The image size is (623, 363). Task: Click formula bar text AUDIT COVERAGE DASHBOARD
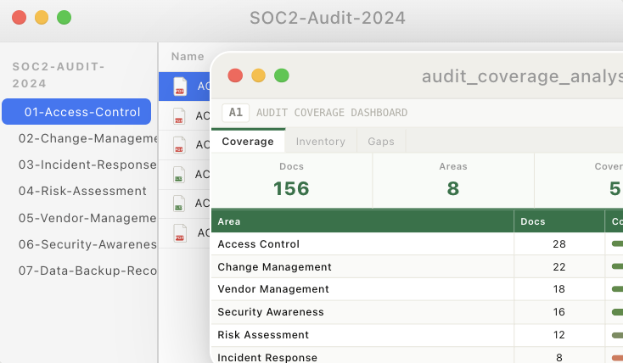(x=332, y=113)
